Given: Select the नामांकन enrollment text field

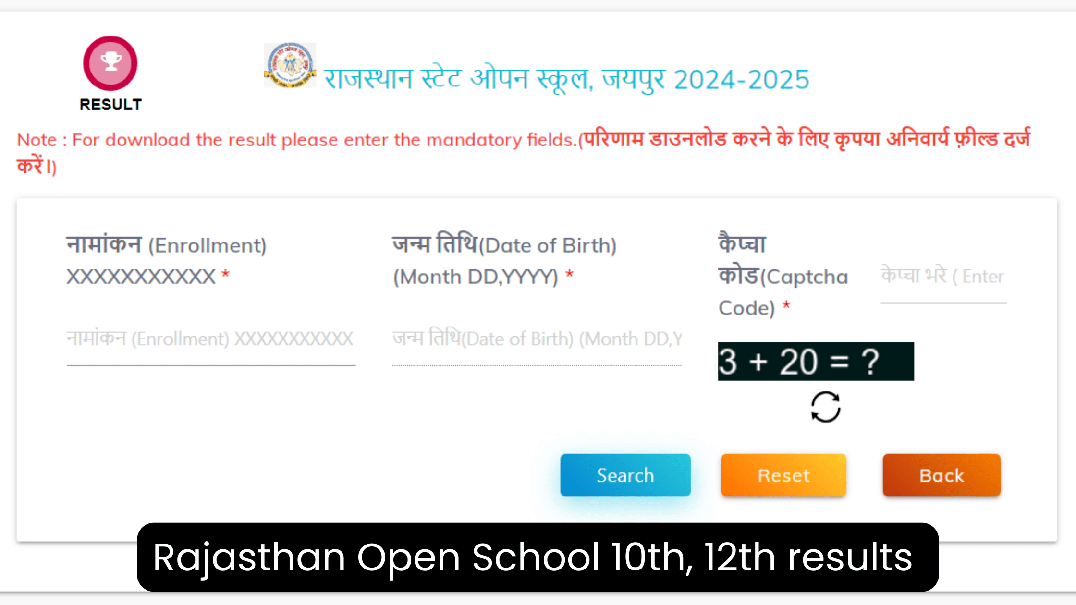Looking at the screenshot, I should point(210,339).
